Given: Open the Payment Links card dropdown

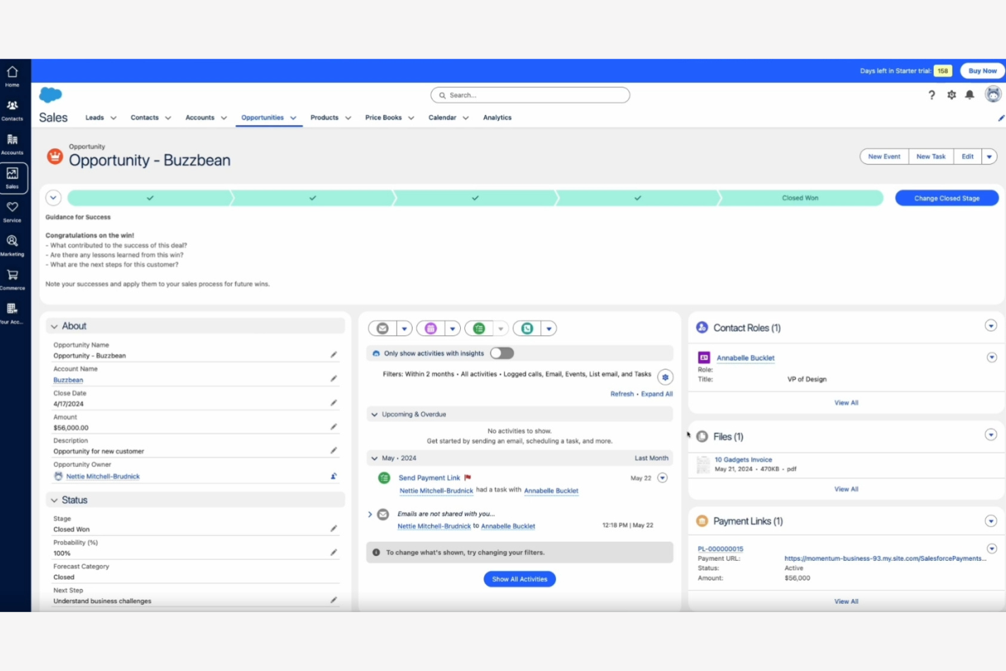Looking at the screenshot, I should [991, 521].
